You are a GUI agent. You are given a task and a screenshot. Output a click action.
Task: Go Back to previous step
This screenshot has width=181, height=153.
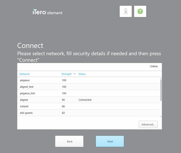(69, 141)
